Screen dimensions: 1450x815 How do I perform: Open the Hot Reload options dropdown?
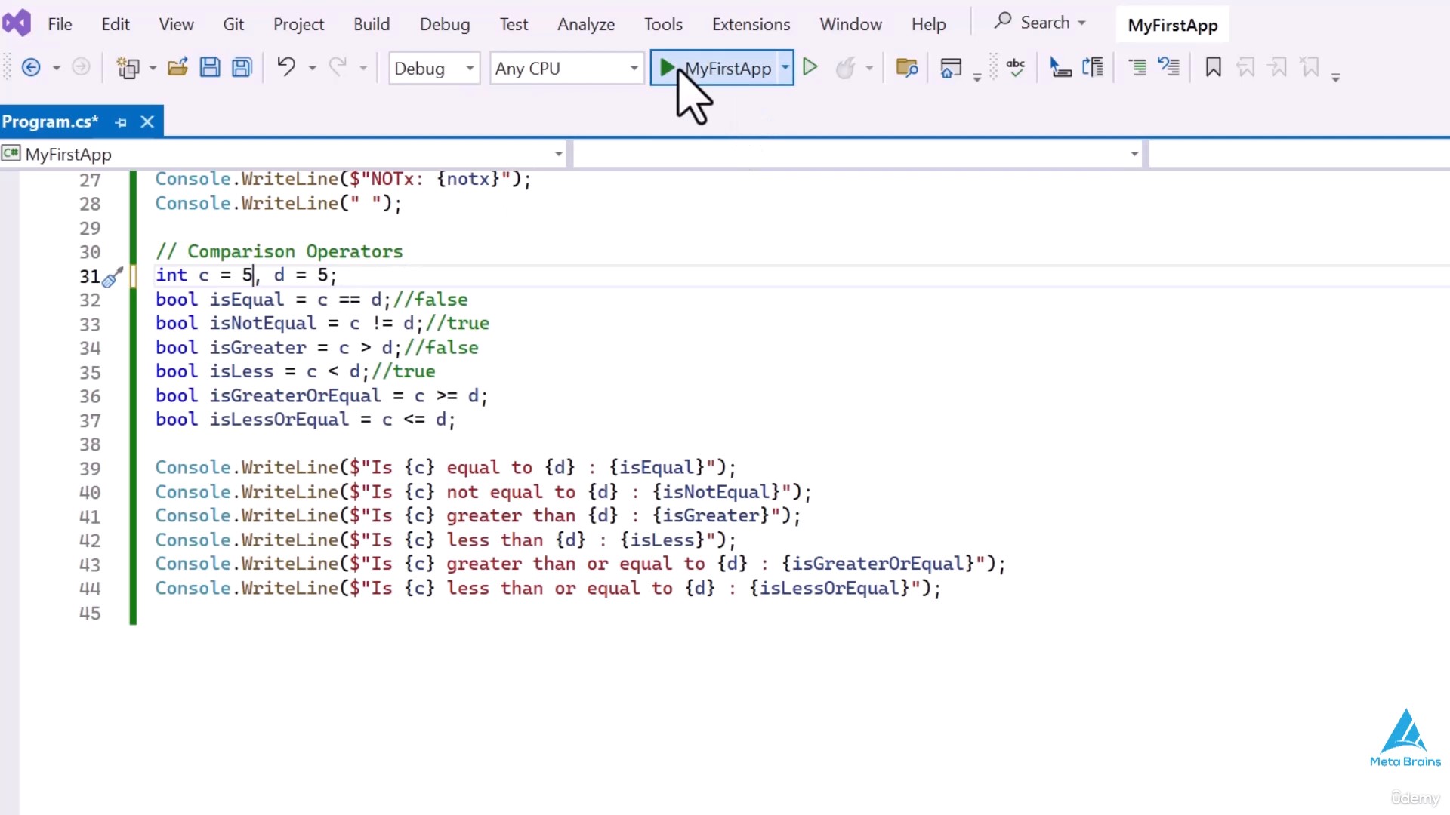869,68
